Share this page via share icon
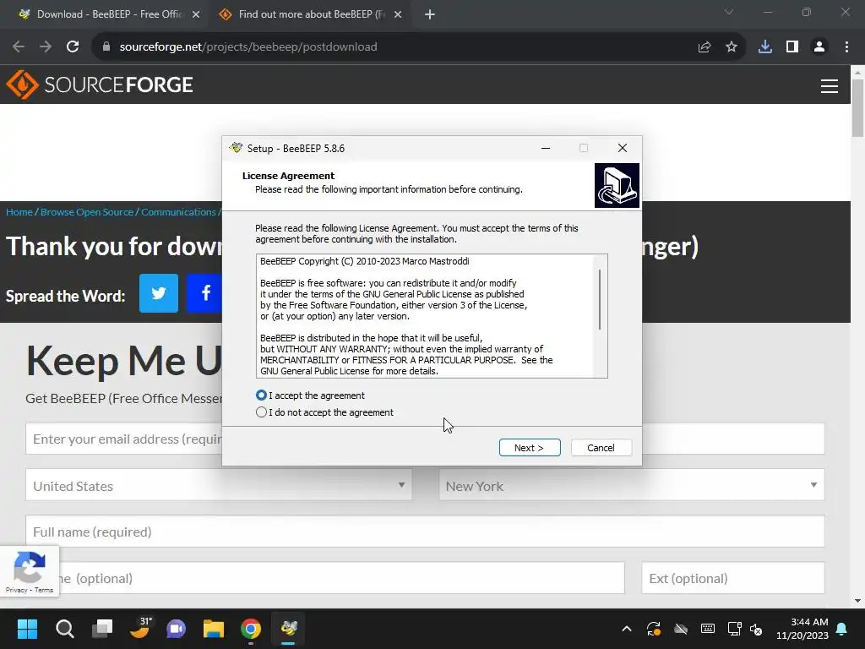The image size is (865, 649). pos(705,47)
